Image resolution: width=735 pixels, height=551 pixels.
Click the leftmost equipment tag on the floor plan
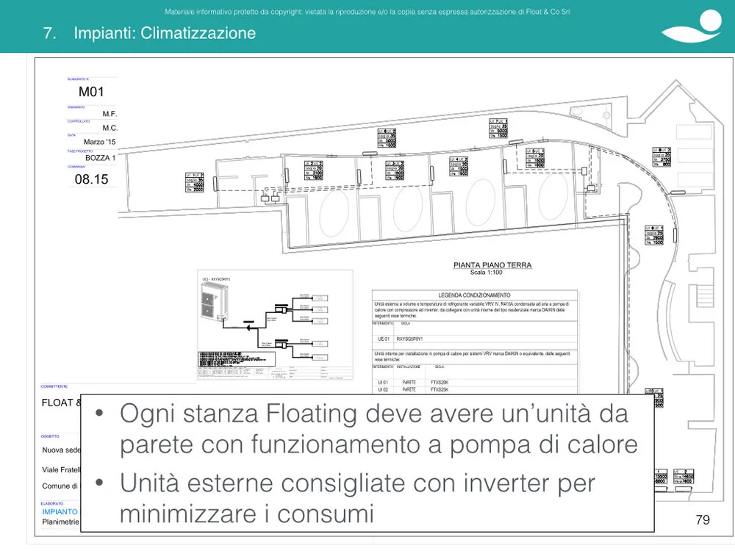click(x=193, y=182)
